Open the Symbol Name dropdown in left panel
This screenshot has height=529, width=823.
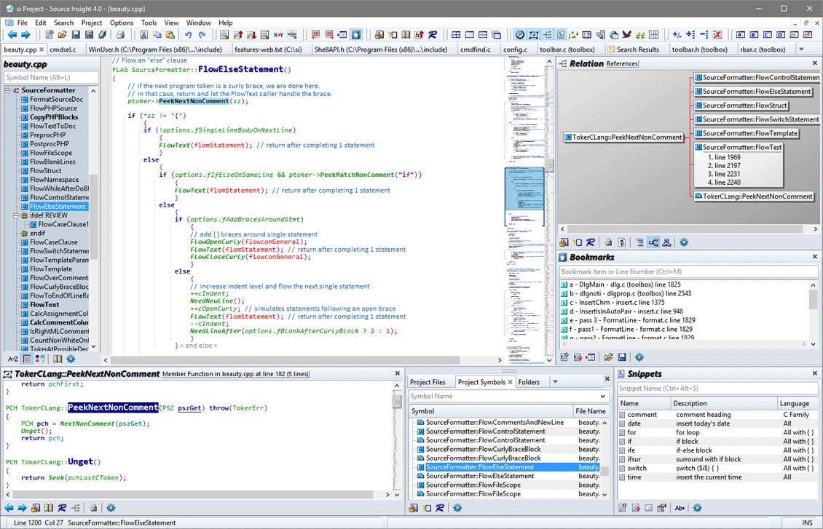tap(51, 76)
